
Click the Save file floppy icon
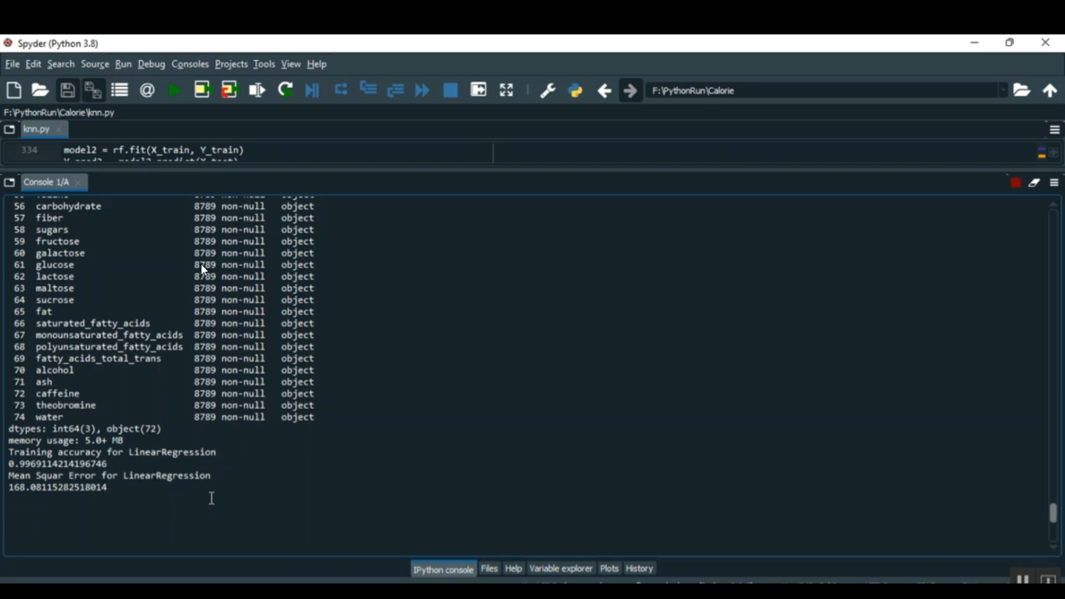pos(67,90)
